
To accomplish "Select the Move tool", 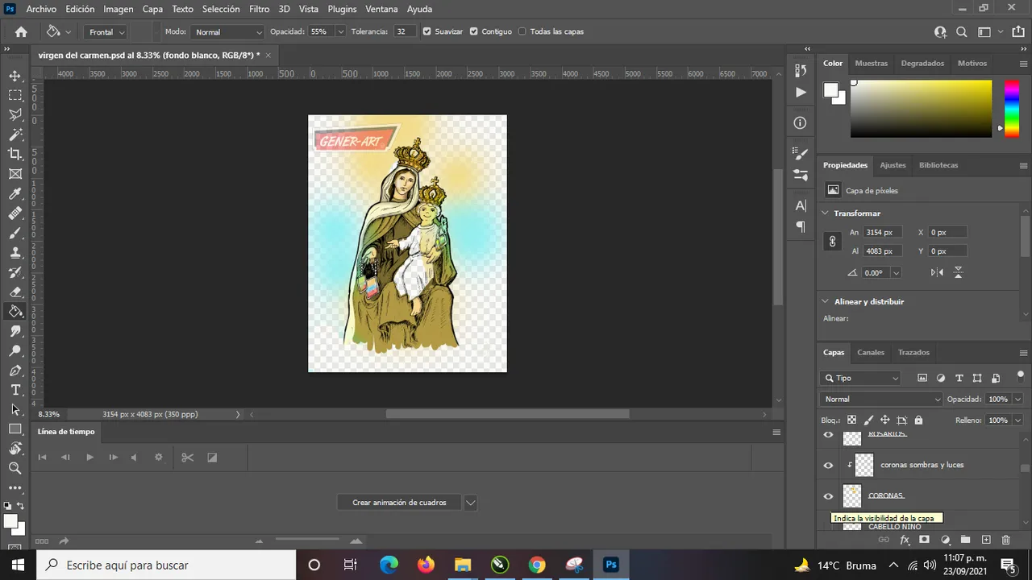I will pyautogui.click(x=15, y=76).
